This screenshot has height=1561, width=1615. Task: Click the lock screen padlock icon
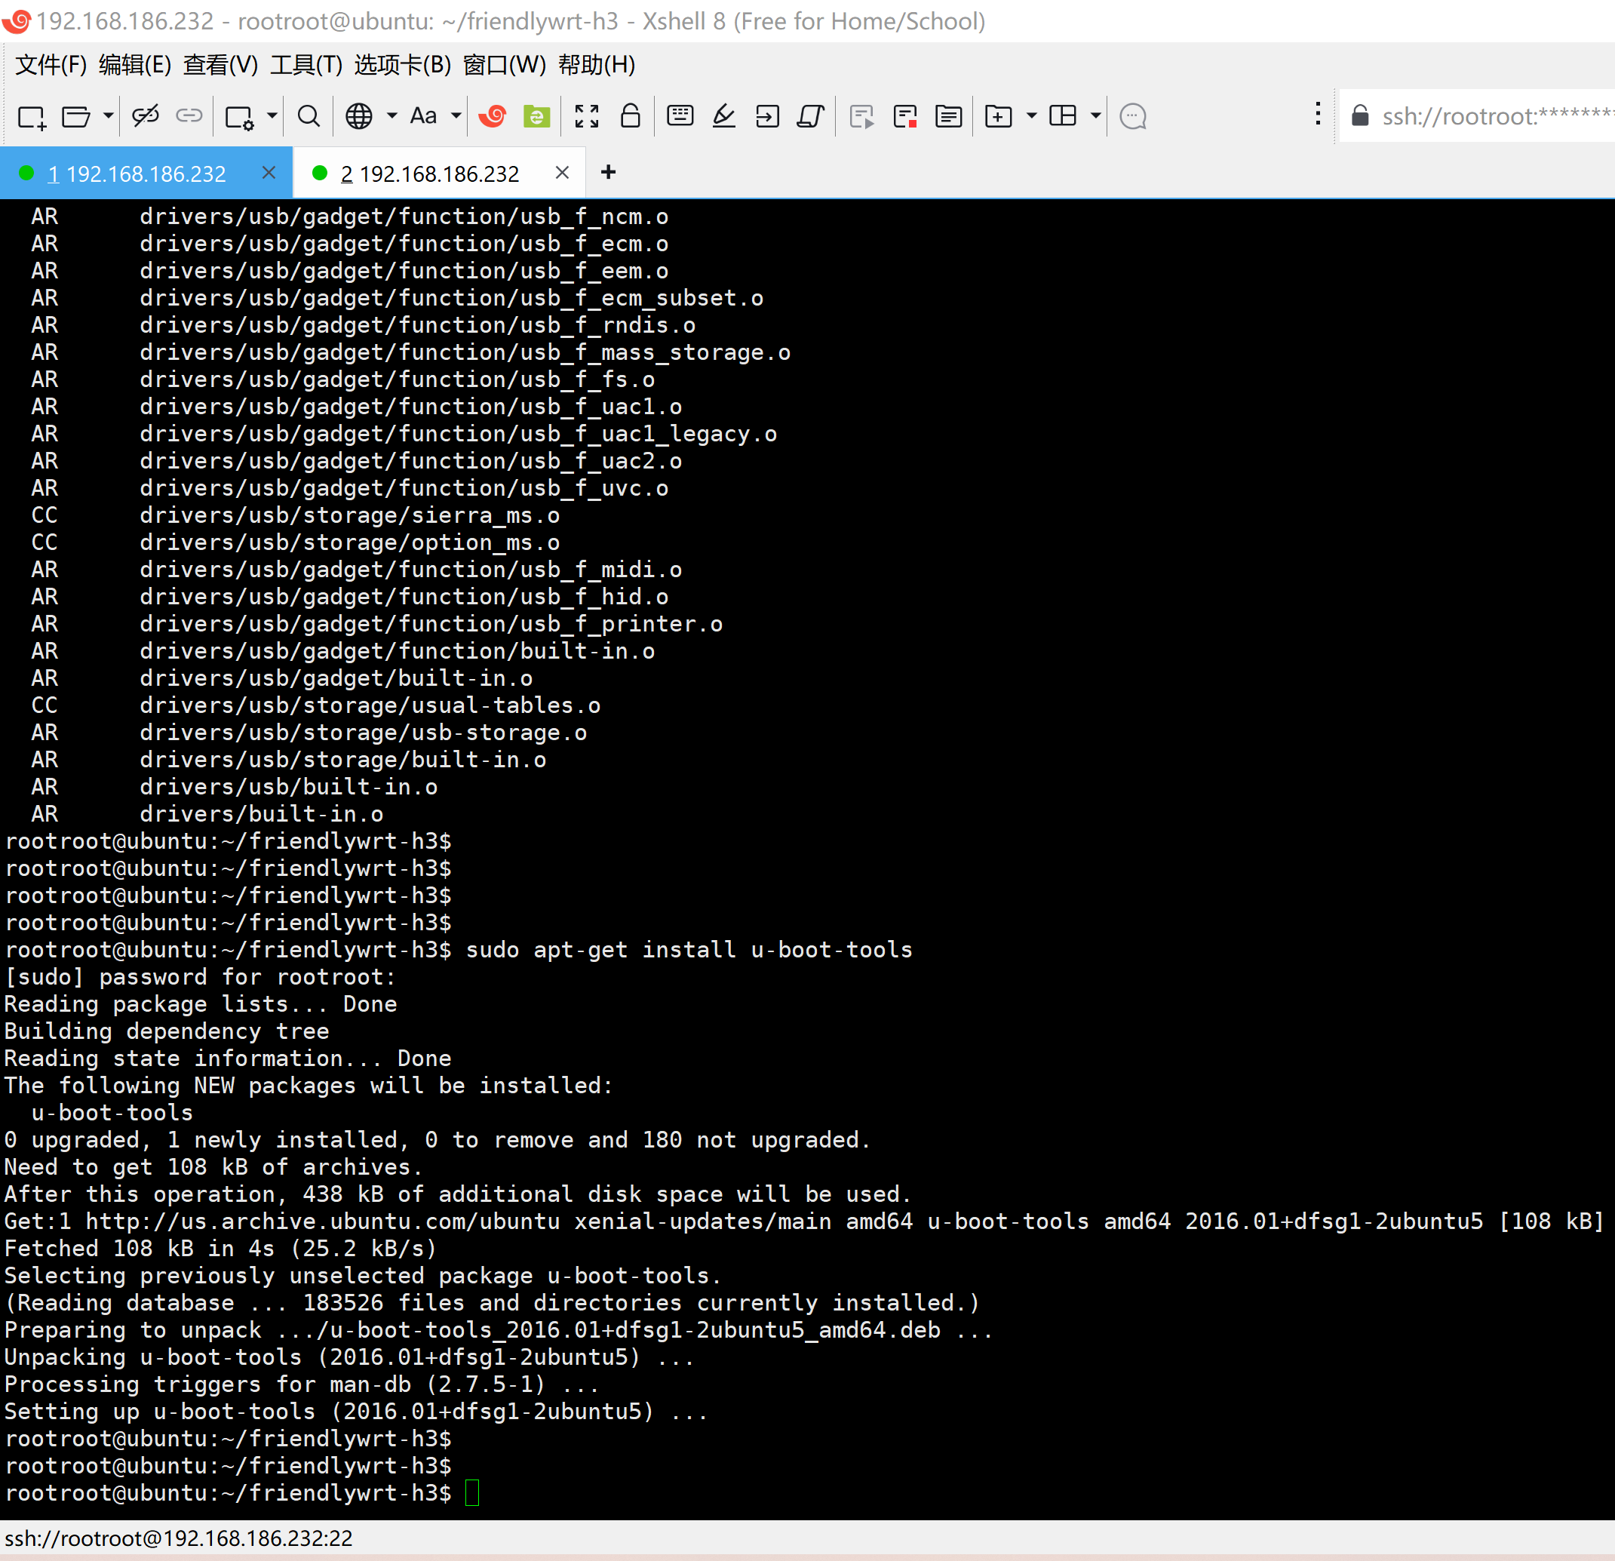click(631, 116)
